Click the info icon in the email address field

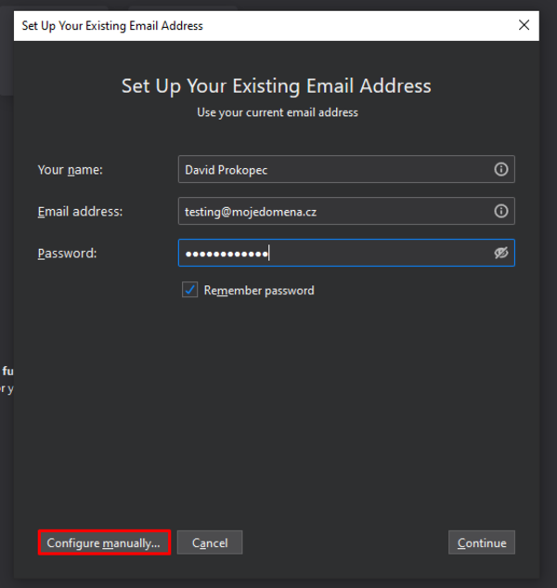501,211
